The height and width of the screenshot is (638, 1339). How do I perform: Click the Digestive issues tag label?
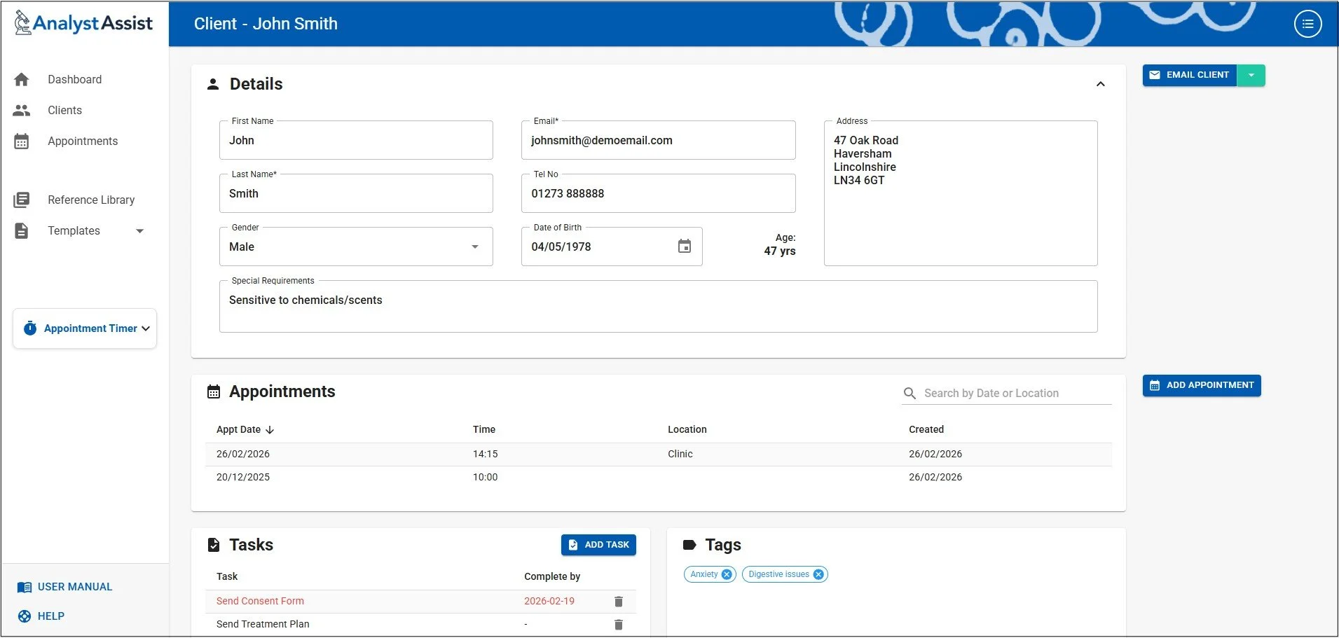[x=778, y=574]
